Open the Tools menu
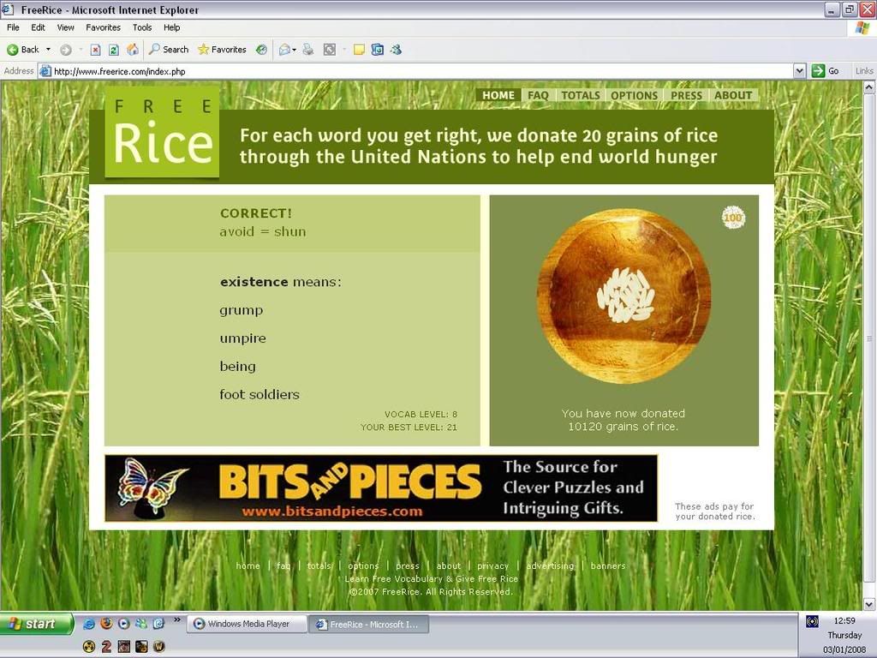Screen dimensions: 877x658 (x=142, y=27)
